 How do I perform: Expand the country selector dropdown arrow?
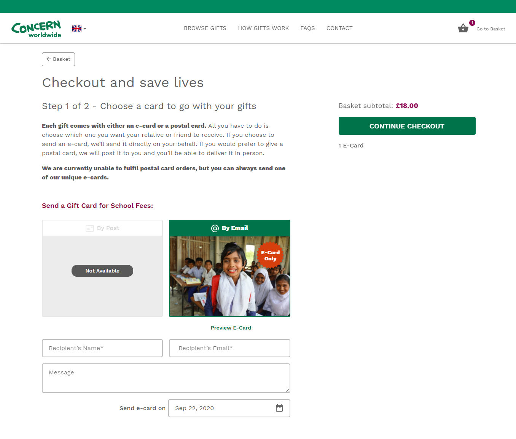[85, 29]
